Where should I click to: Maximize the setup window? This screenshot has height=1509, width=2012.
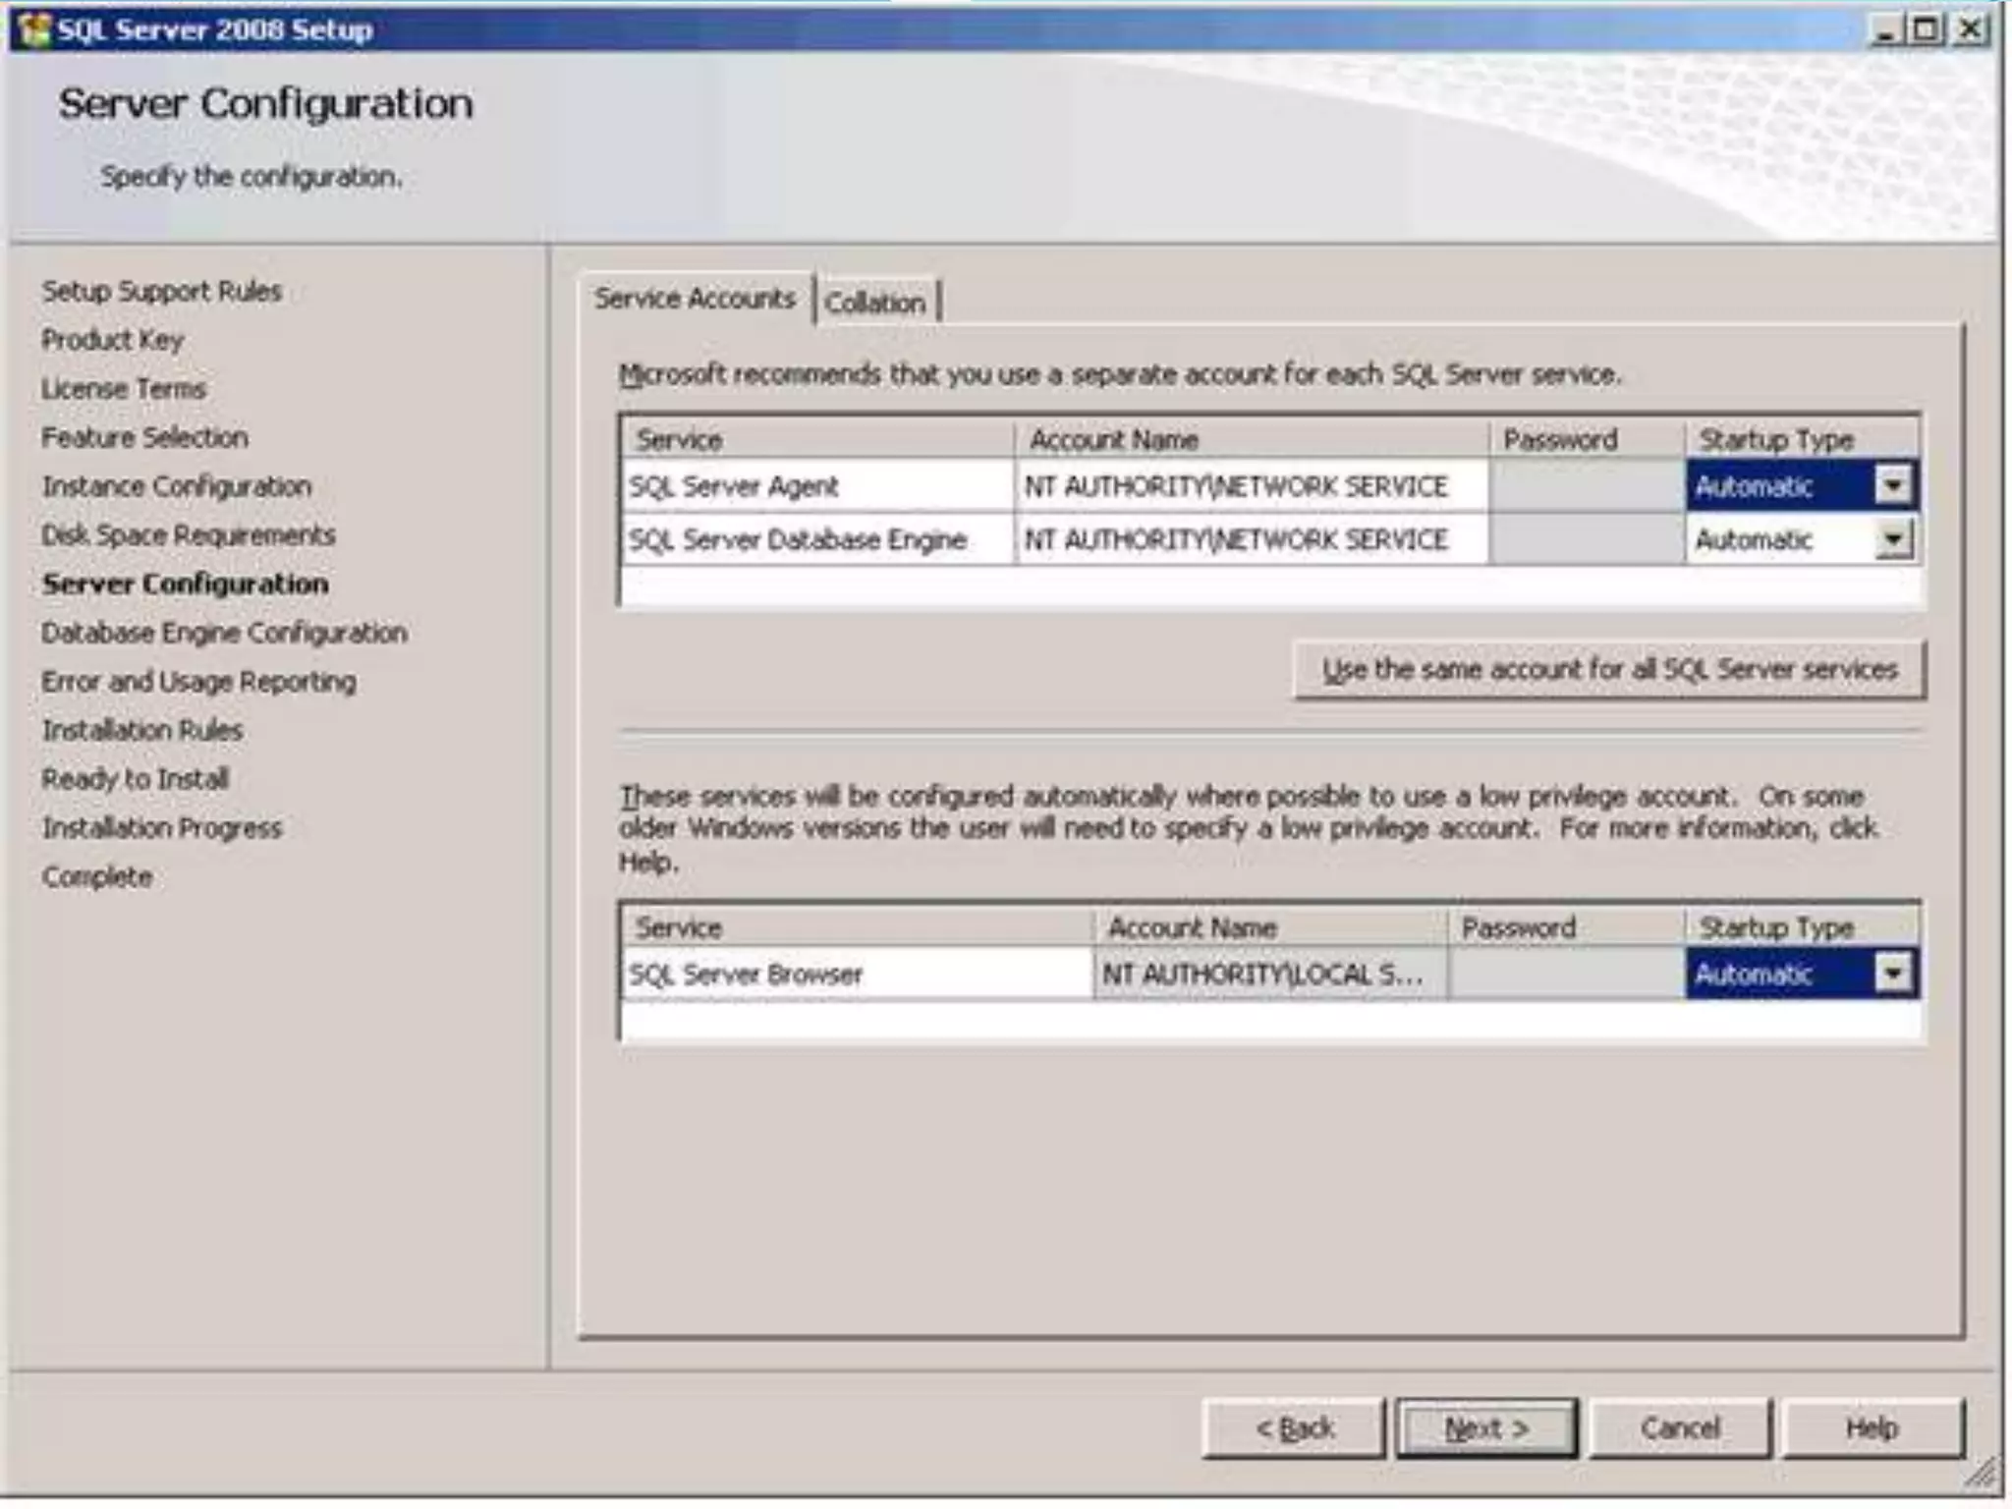coord(1926,30)
